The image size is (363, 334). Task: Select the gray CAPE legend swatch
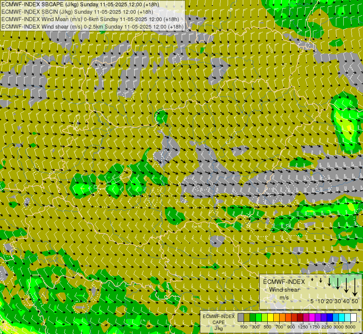tap(241, 317)
